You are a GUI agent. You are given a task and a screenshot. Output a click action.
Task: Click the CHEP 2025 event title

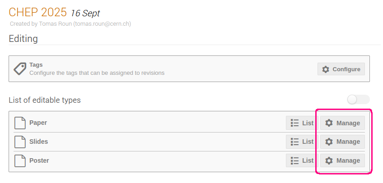coord(37,12)
